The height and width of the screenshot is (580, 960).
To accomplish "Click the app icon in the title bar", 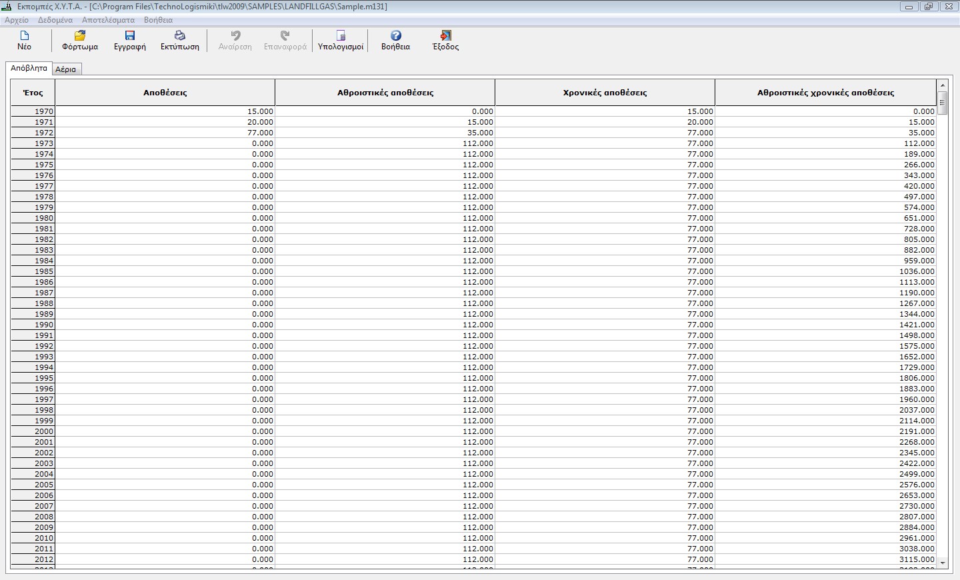I will [x=7, y=7].
